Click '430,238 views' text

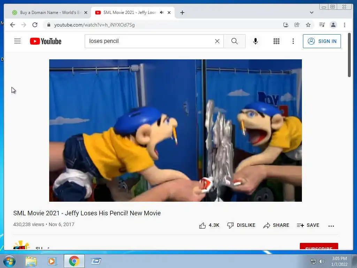(x=29, y=224)
